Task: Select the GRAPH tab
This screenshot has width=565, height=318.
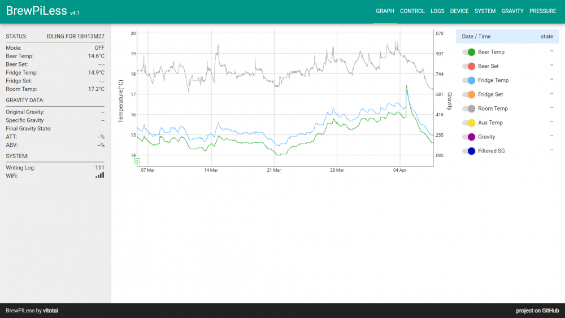Action: [385, 11]
